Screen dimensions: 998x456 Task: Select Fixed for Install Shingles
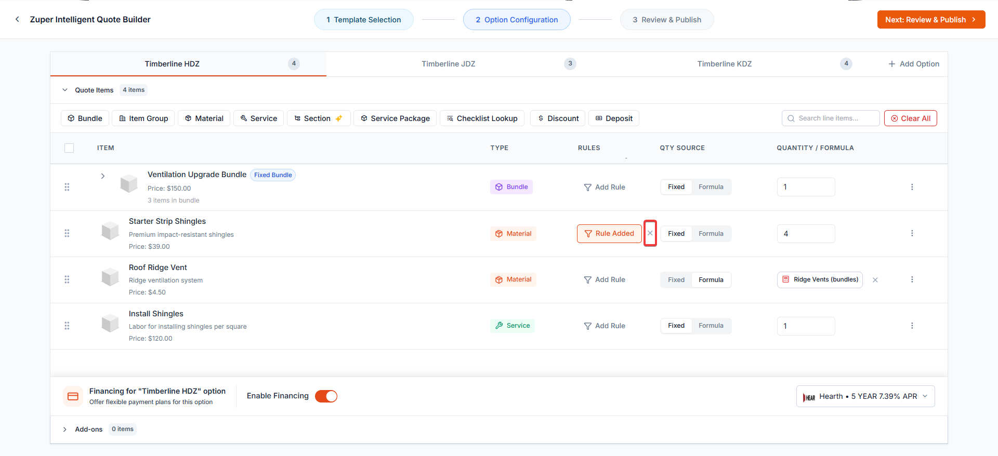676,326
